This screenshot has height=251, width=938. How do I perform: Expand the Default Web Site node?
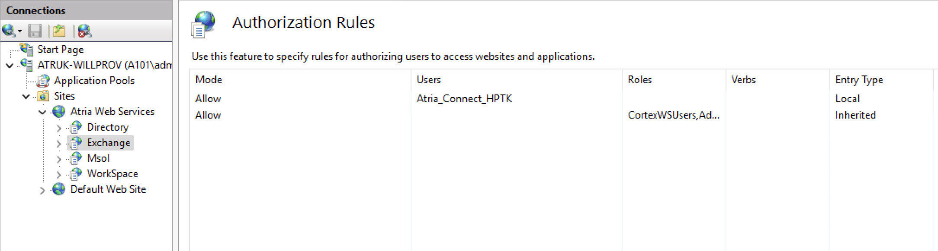point(42,190)
